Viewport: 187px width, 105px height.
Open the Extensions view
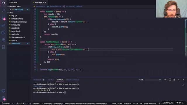coord(3,32)
